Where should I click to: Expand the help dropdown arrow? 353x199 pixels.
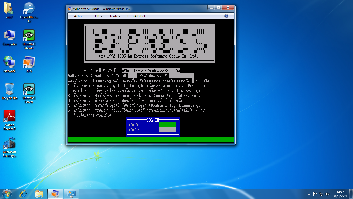click(231, 16)
